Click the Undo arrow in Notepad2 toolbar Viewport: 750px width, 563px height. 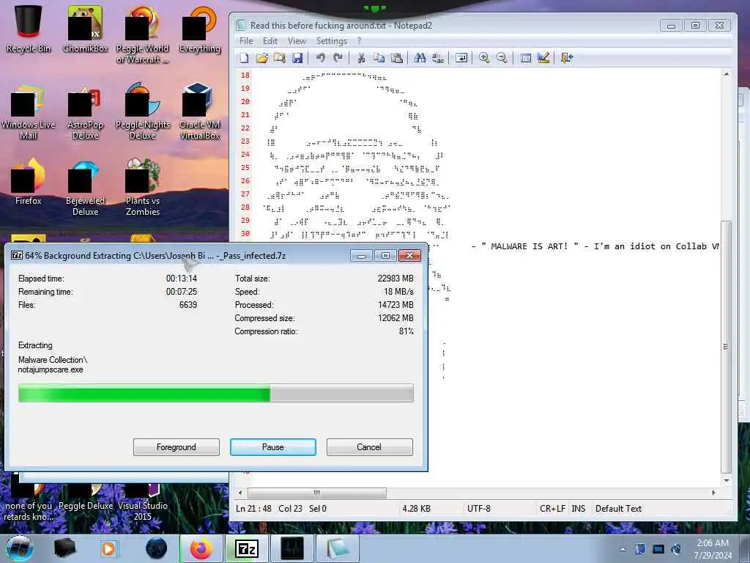click(321, 58)
